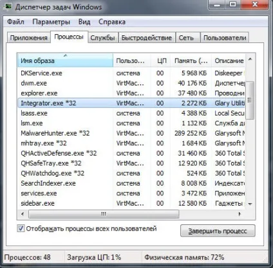The height and width of the screenshot is (268, 273).
Task: Click the 40 176 КБ memory value
Action: pos(192,83)
